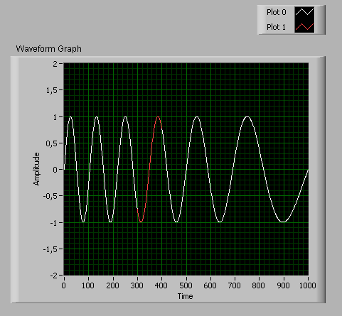Click the 2 maximum on Amplitude axis
Viewport: 342px width, 316px height.
[55, 64]
